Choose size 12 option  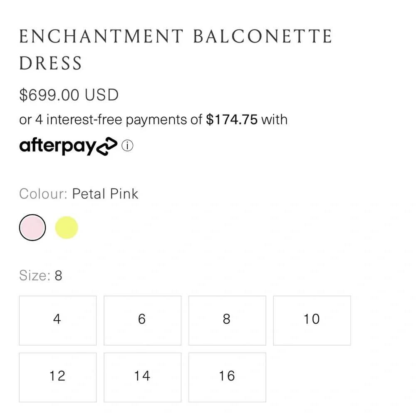coord(57,377)
